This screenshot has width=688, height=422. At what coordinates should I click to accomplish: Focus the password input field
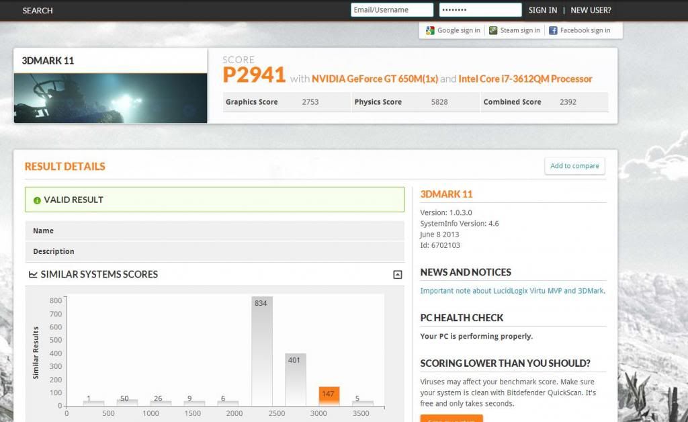[480, 9]
